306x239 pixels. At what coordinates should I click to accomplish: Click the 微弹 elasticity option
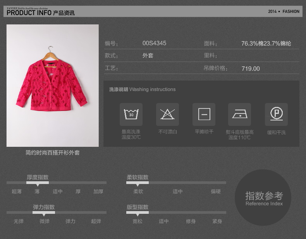(x=45, y=221)
